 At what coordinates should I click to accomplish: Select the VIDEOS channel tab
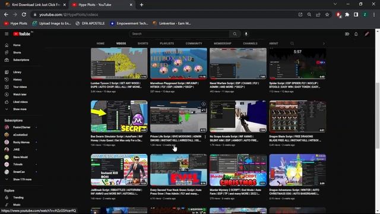click(x=121, y=43)
